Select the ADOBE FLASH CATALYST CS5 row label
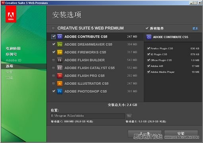This screenshot has width=203, height=143. (x=90, y=68)
